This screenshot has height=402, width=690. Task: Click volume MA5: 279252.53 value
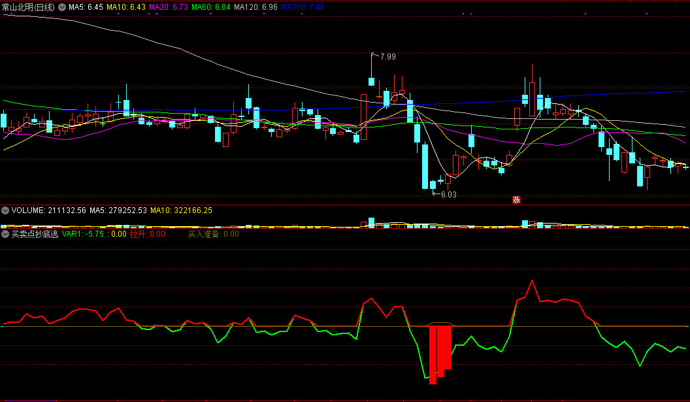click(118, 210)
